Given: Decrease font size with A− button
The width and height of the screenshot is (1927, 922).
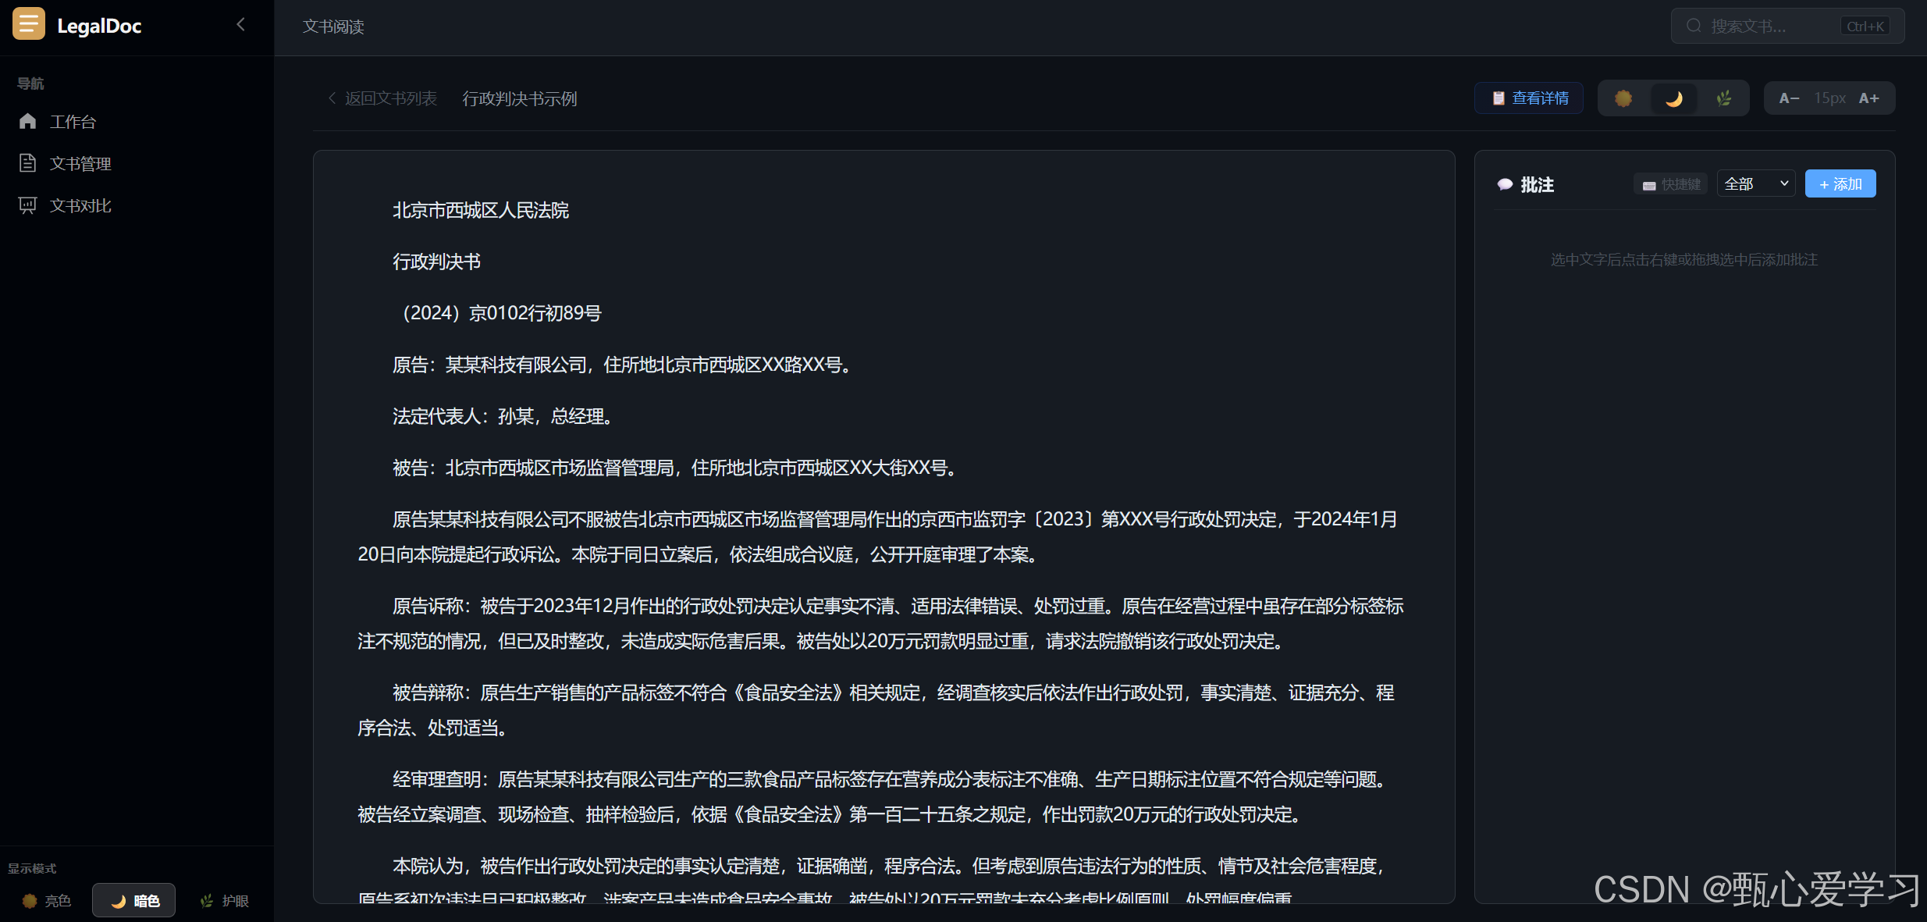Looking at the screenshot, I should click(x=1788, y=98).
